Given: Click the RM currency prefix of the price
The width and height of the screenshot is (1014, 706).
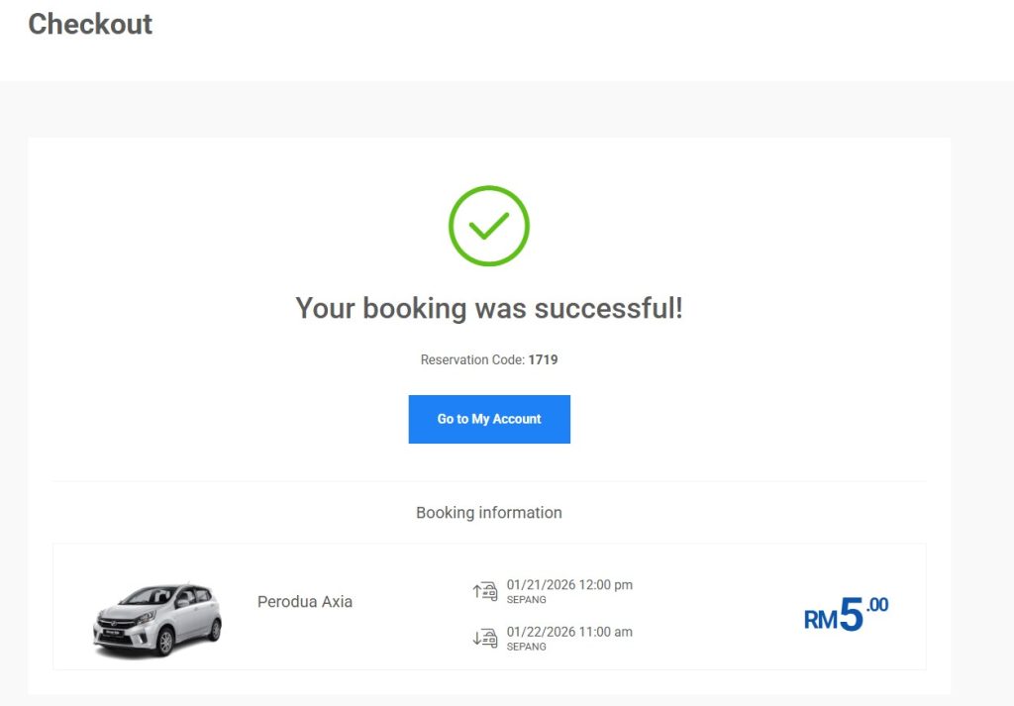Looking at the screenshot, I should pos(821,621).
